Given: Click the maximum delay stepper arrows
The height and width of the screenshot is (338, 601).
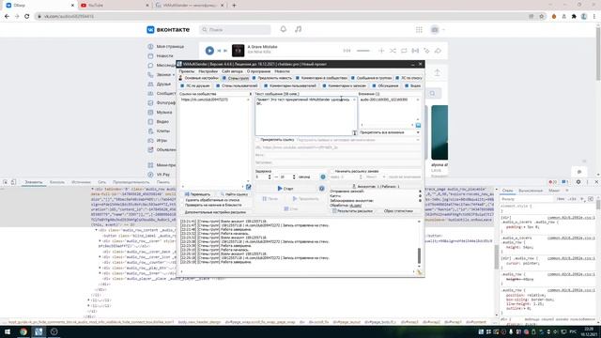Looking at the screenshot, I should pos(294,177).
